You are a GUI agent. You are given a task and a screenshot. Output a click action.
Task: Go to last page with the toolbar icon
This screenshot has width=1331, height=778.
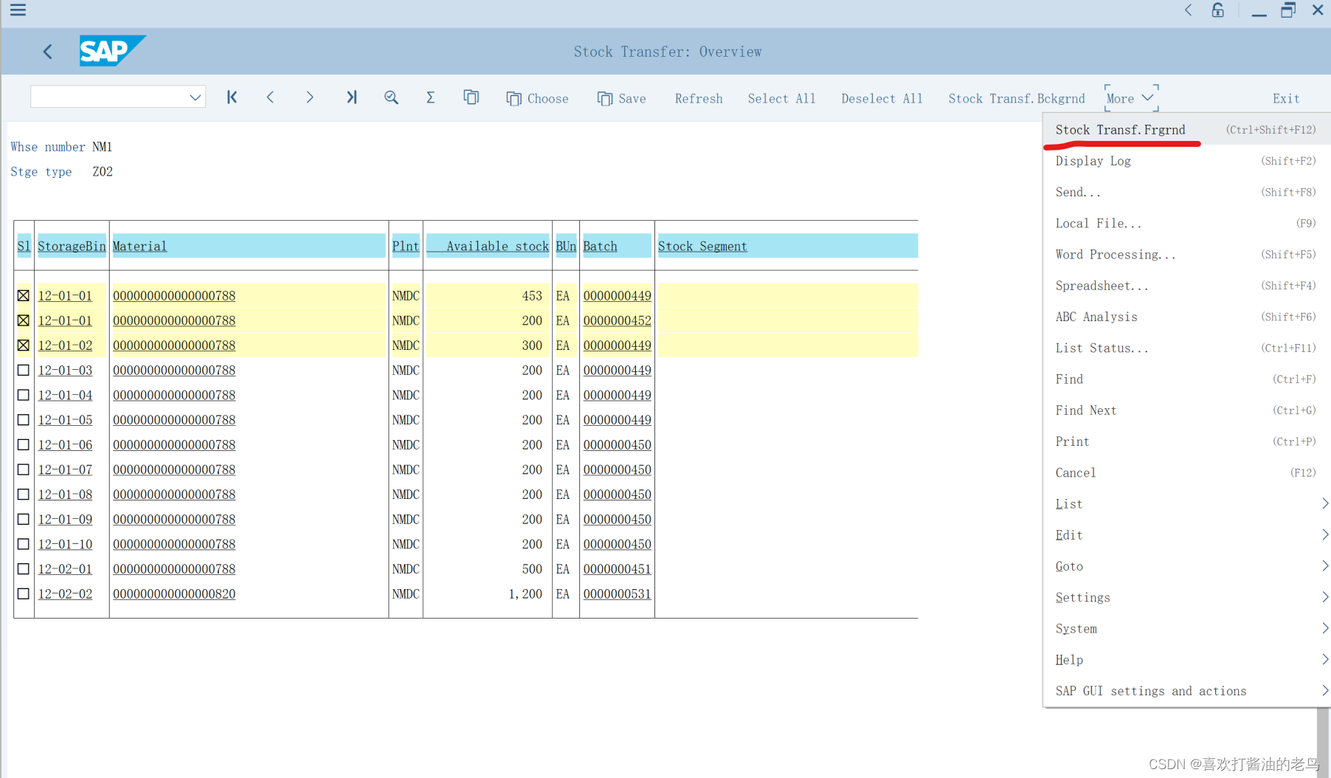click(352, 97)
